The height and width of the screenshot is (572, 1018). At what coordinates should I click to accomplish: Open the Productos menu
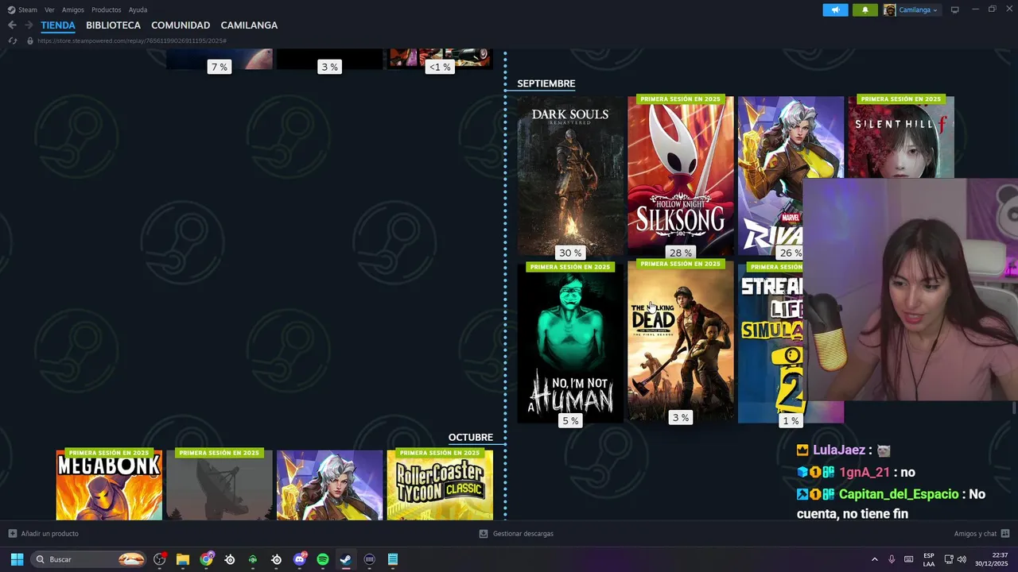pos(107,10)
